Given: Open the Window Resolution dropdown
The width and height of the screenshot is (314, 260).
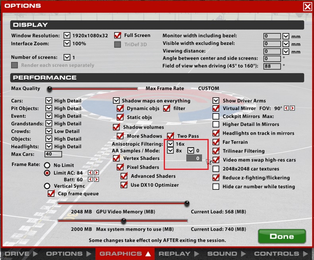Looking at the screenshot, I should [x=67, y=35].
